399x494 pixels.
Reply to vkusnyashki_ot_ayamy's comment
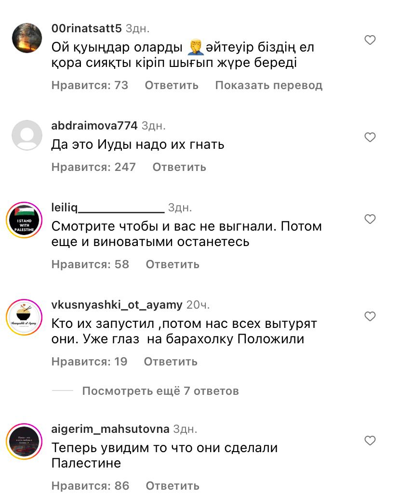pyautogui.click(x=171, y=362)
